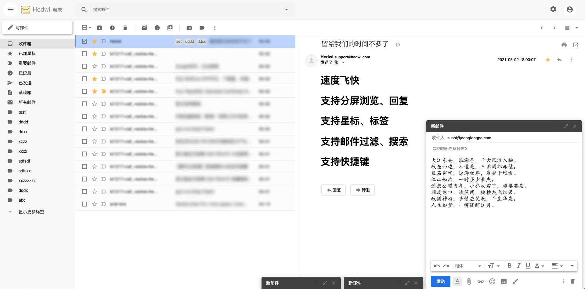Star the last email in list
Image resolution: width=585 pixels, height=289 pixels.
pos(95,204)
